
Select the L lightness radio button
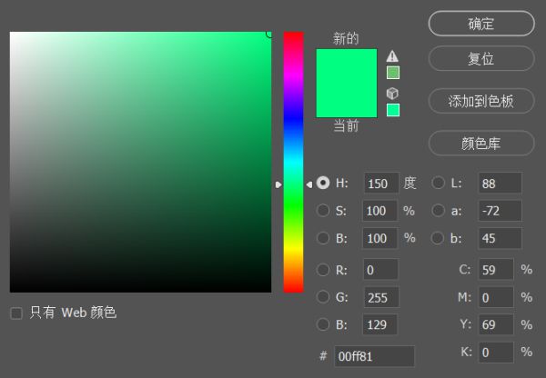438,183
